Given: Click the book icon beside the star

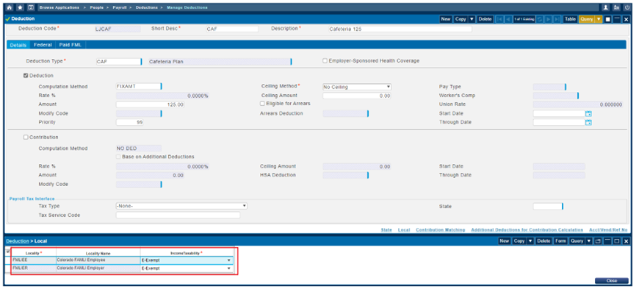Looking at the screenshot, I should click(x=30, y=7).
